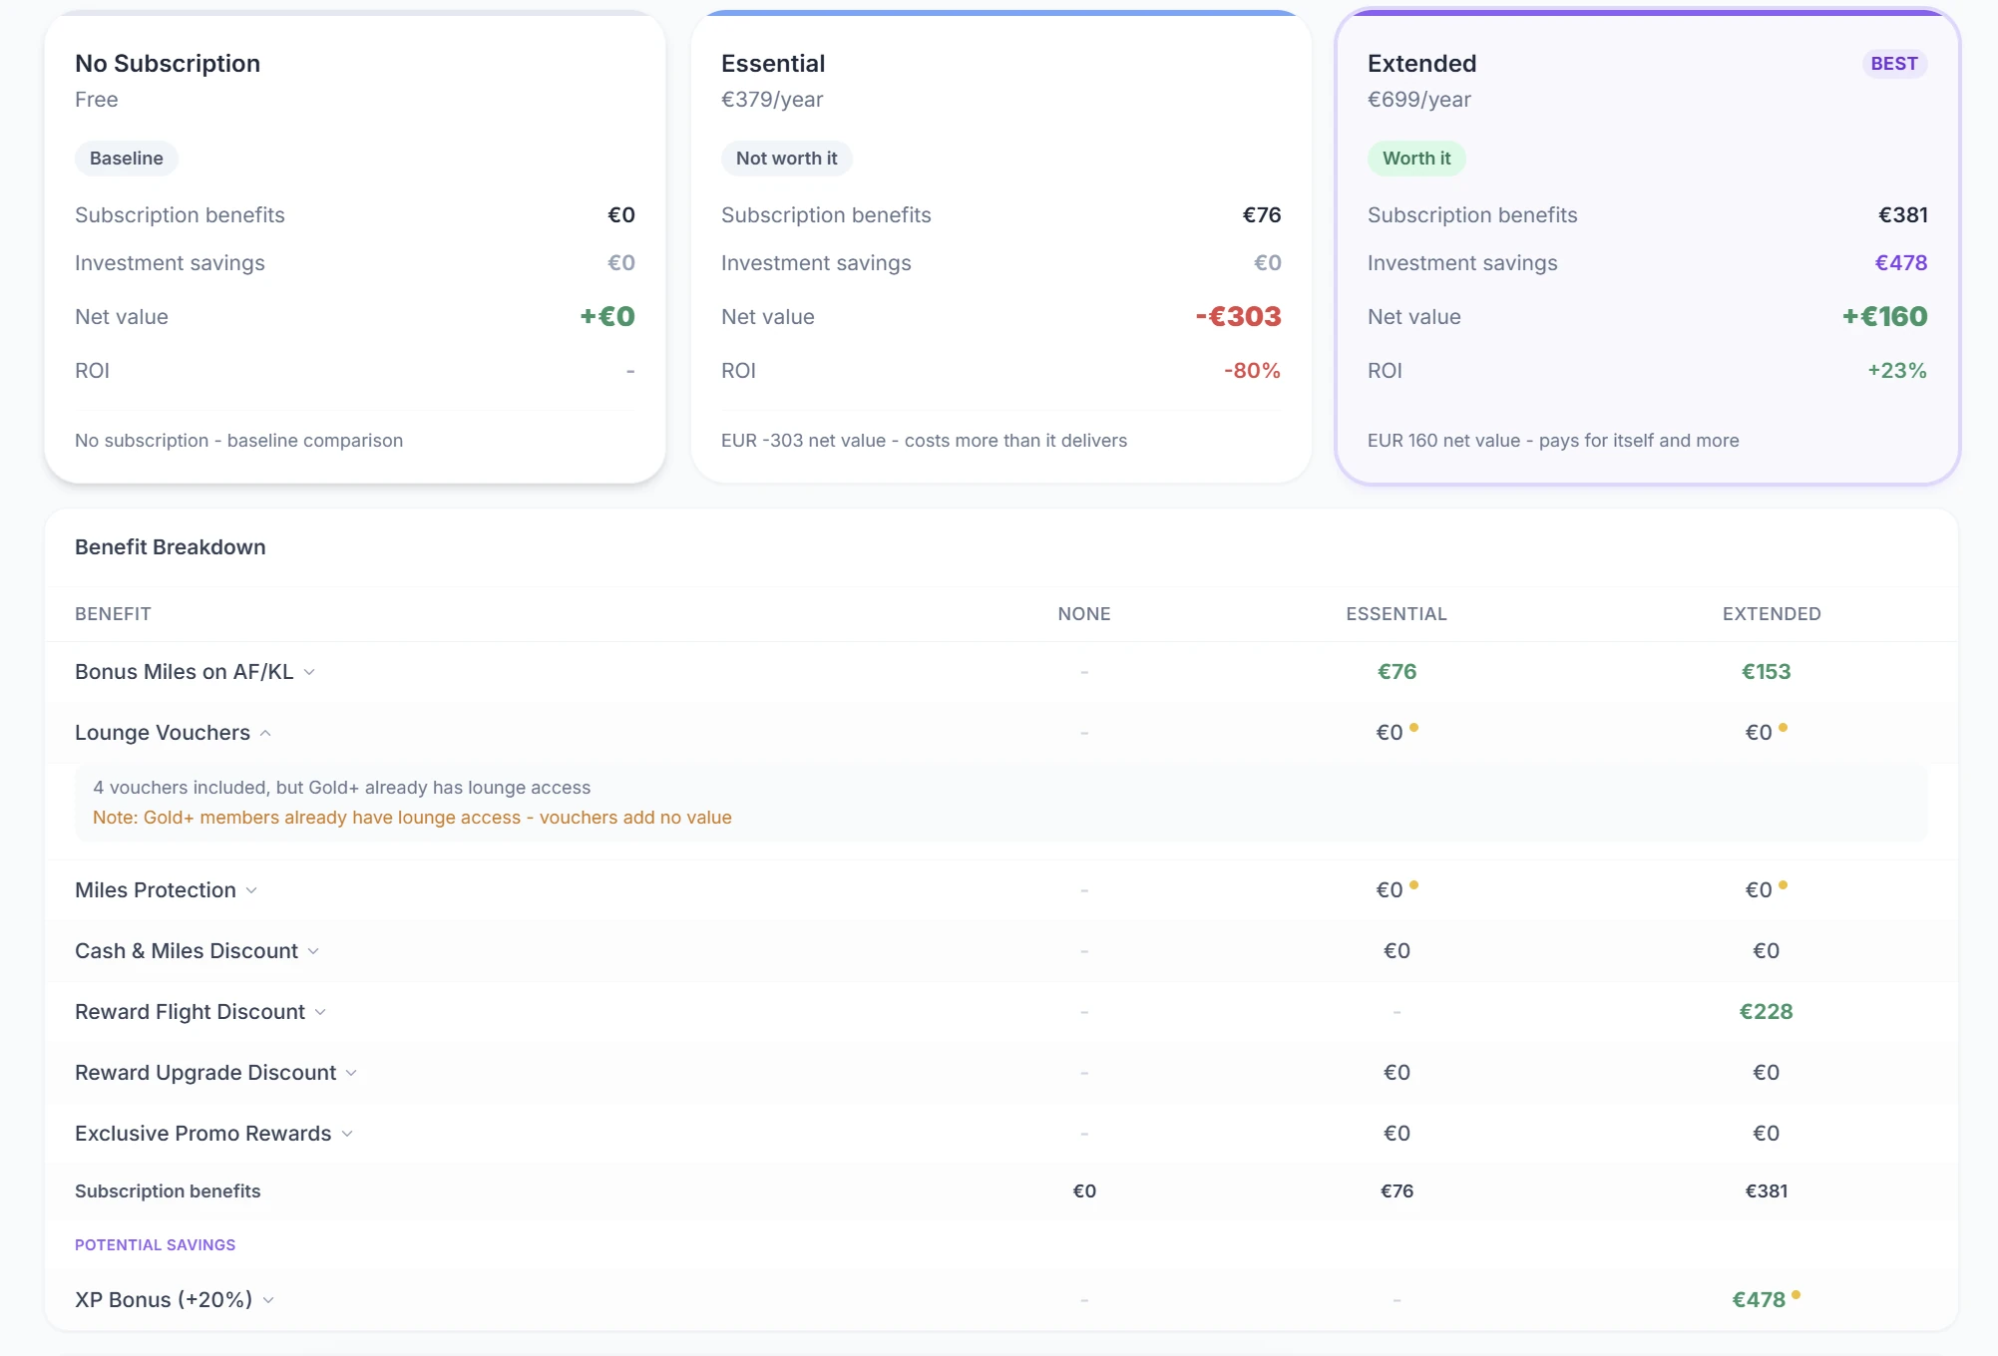Select the No Subscription plan card

(354, 249)
